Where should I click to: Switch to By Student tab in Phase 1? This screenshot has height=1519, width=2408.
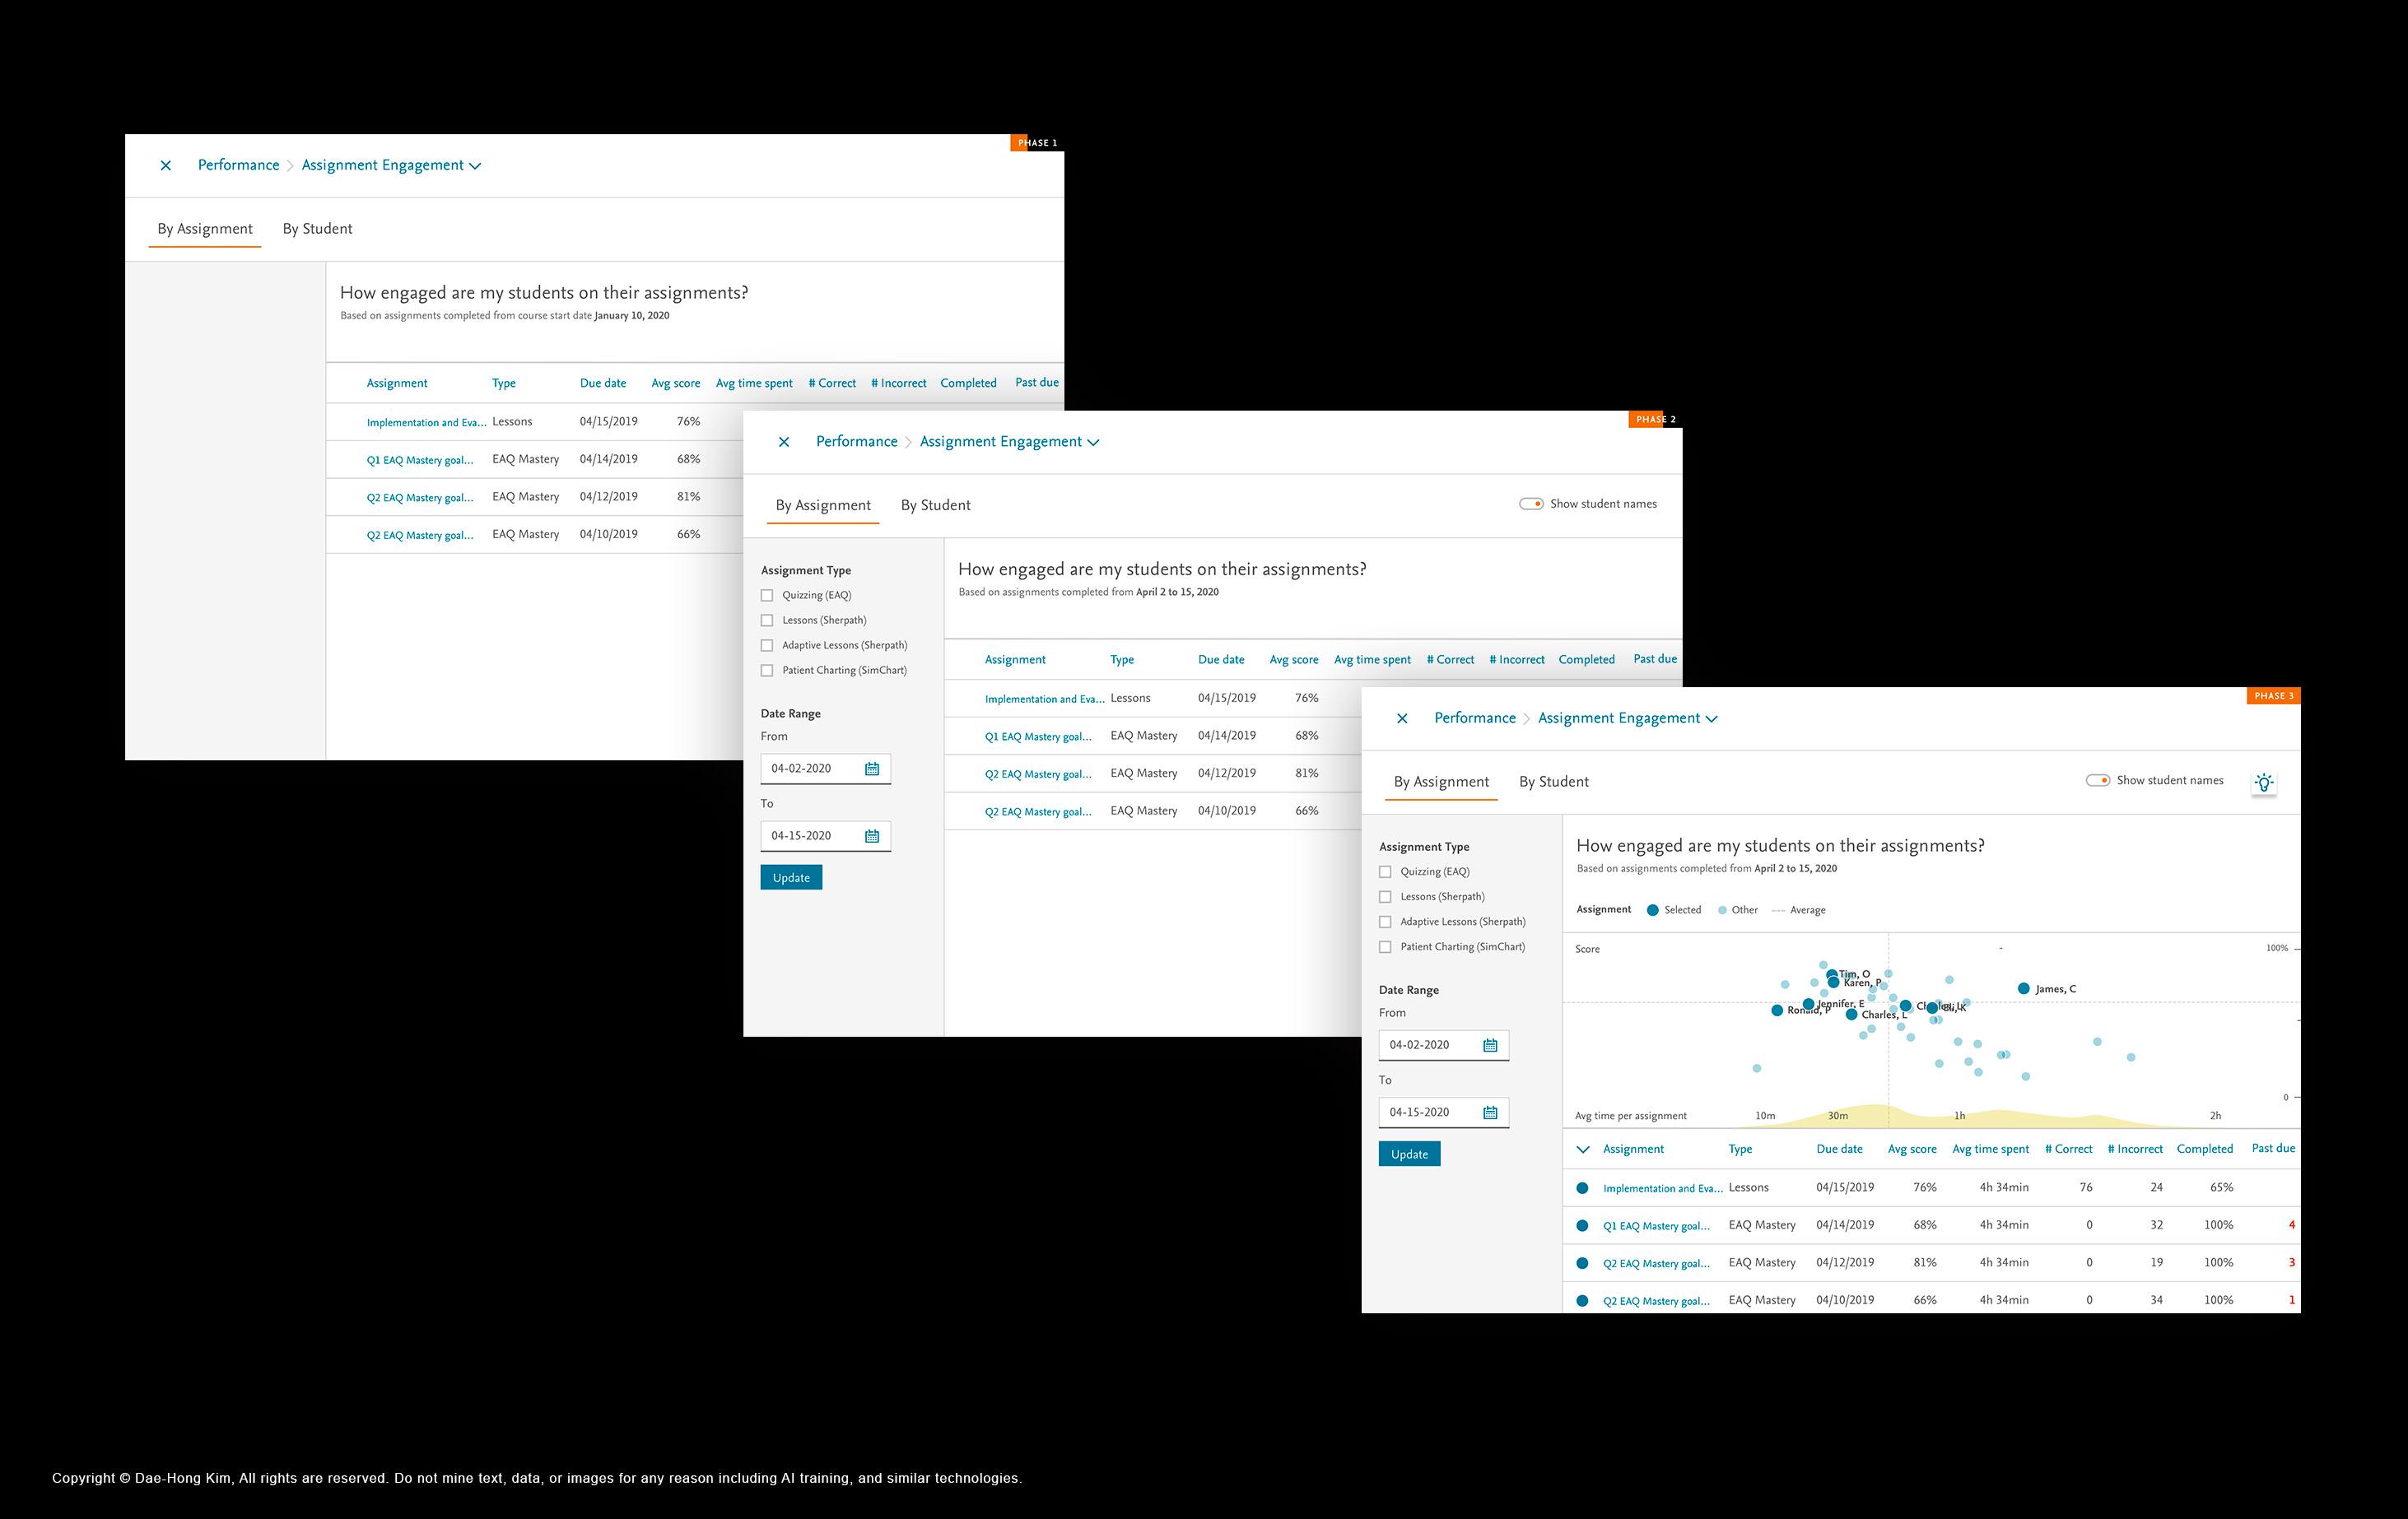[x=317, y=229]
